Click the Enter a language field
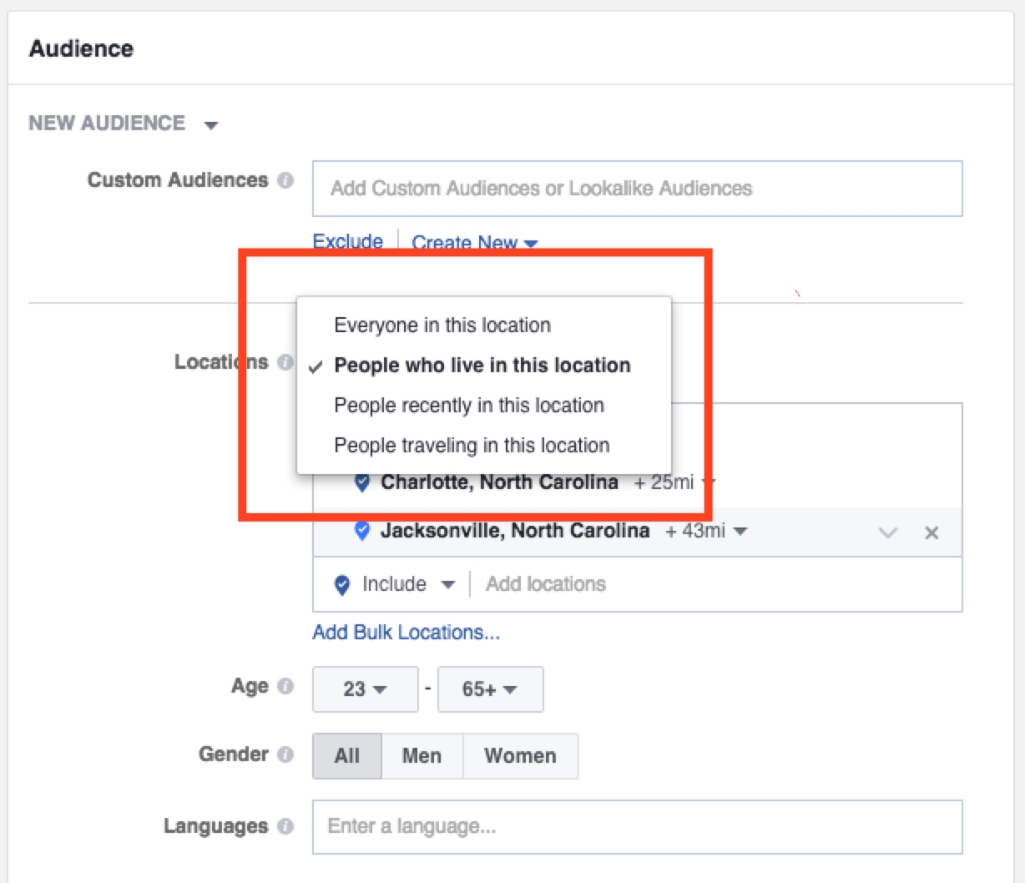Image resolution: width=1025 pixels, height=883 pixels. click(x=637, y=827)
